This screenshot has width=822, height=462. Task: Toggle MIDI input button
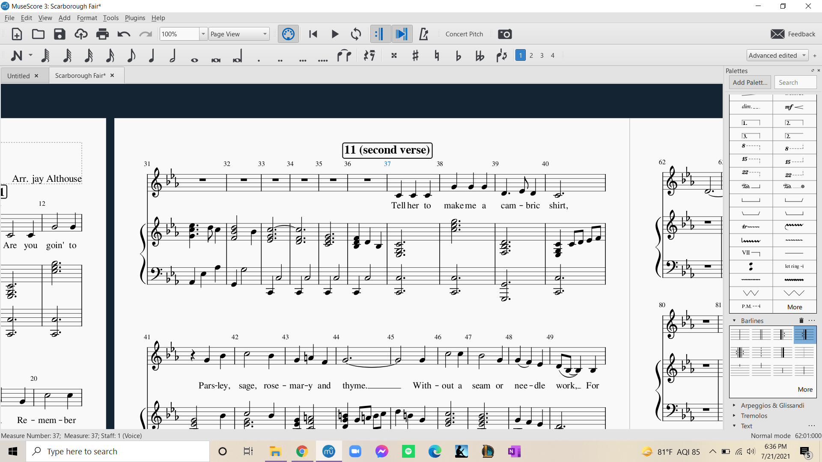tap(288, 34)
